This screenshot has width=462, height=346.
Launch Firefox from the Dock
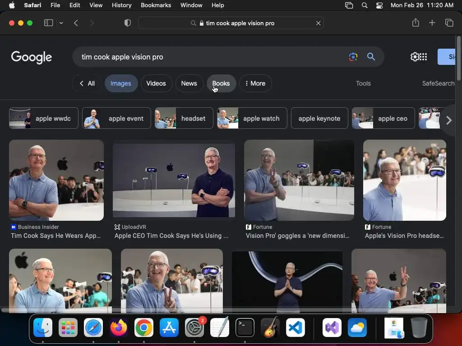pos(119,328)
